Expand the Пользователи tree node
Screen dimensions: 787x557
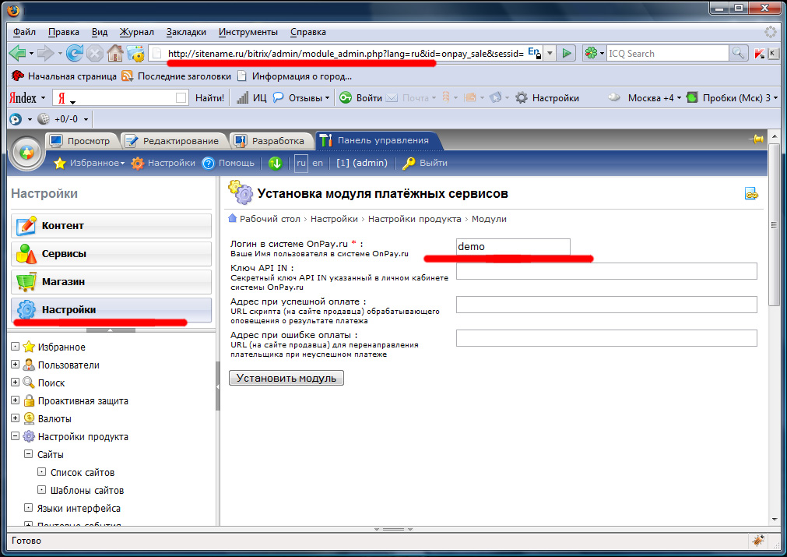point(15,365)
